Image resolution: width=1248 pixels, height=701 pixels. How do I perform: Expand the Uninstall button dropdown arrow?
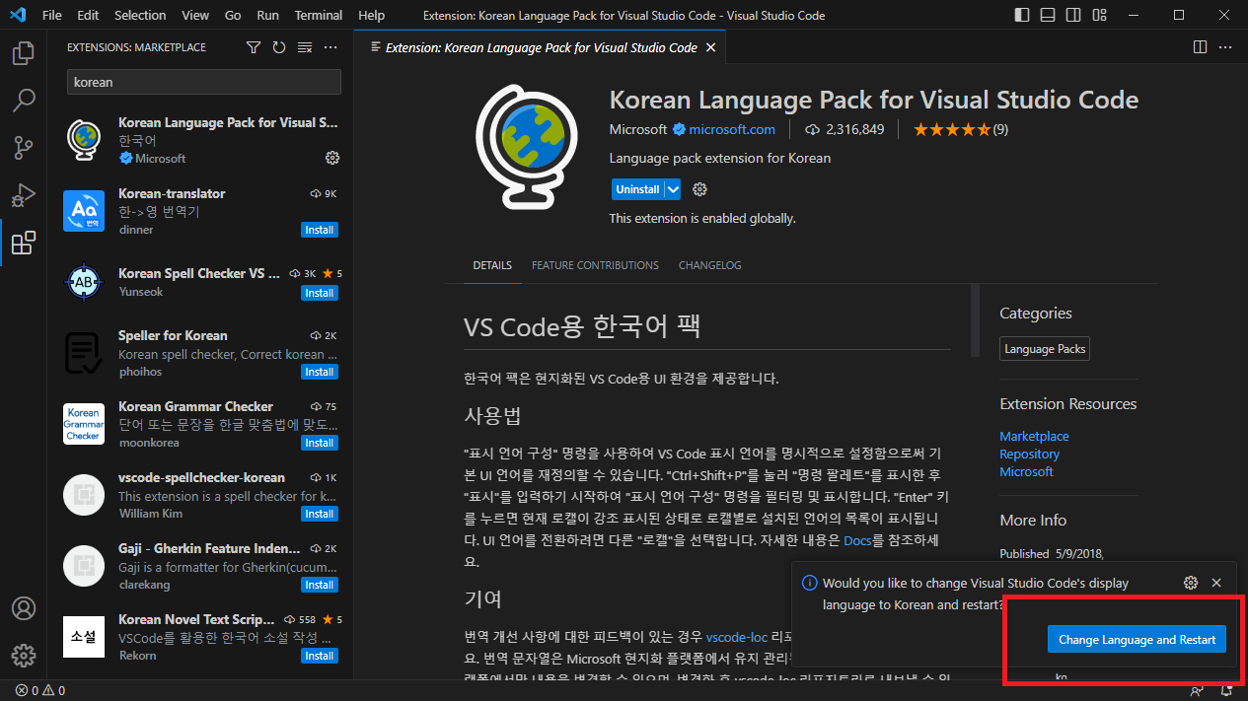[x=673, y=189]
